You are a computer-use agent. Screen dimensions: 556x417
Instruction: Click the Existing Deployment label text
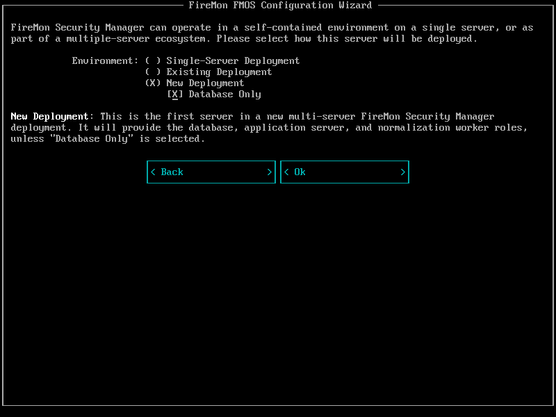point(219,72)
